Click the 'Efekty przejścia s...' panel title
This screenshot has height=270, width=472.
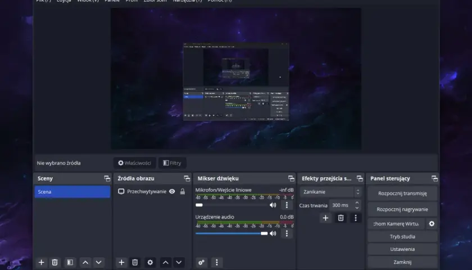pos(326,178)
